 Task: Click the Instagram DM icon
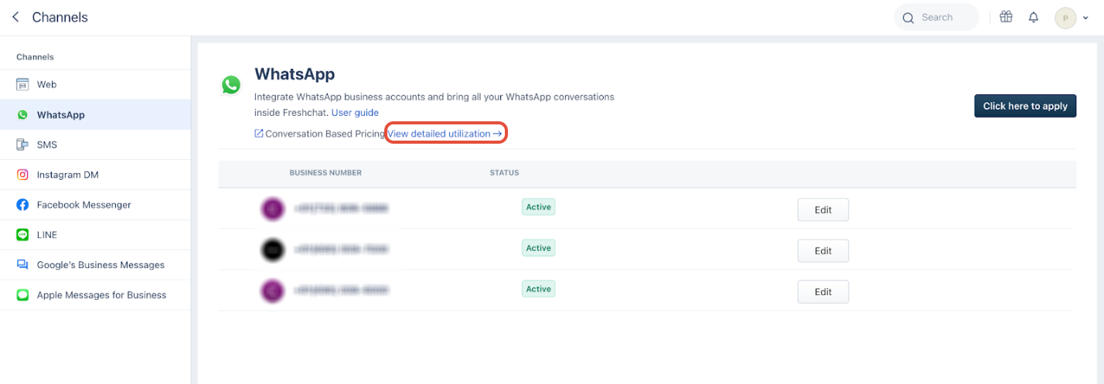pyautogui.click(x=22, y=175)
